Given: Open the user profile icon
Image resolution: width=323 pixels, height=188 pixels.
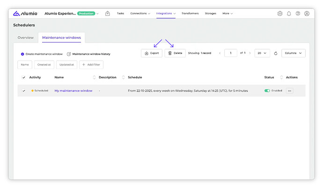Looking at the screenshot, I should (x=307, y=14).
